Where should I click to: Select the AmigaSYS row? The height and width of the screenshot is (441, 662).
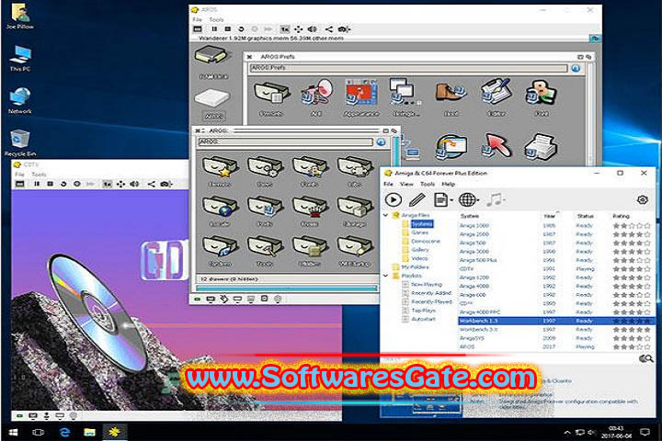[x=555, y=338]
